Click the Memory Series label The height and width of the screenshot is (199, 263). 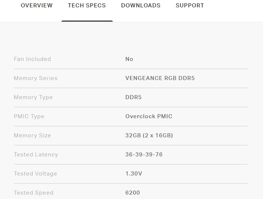[35, 78]
